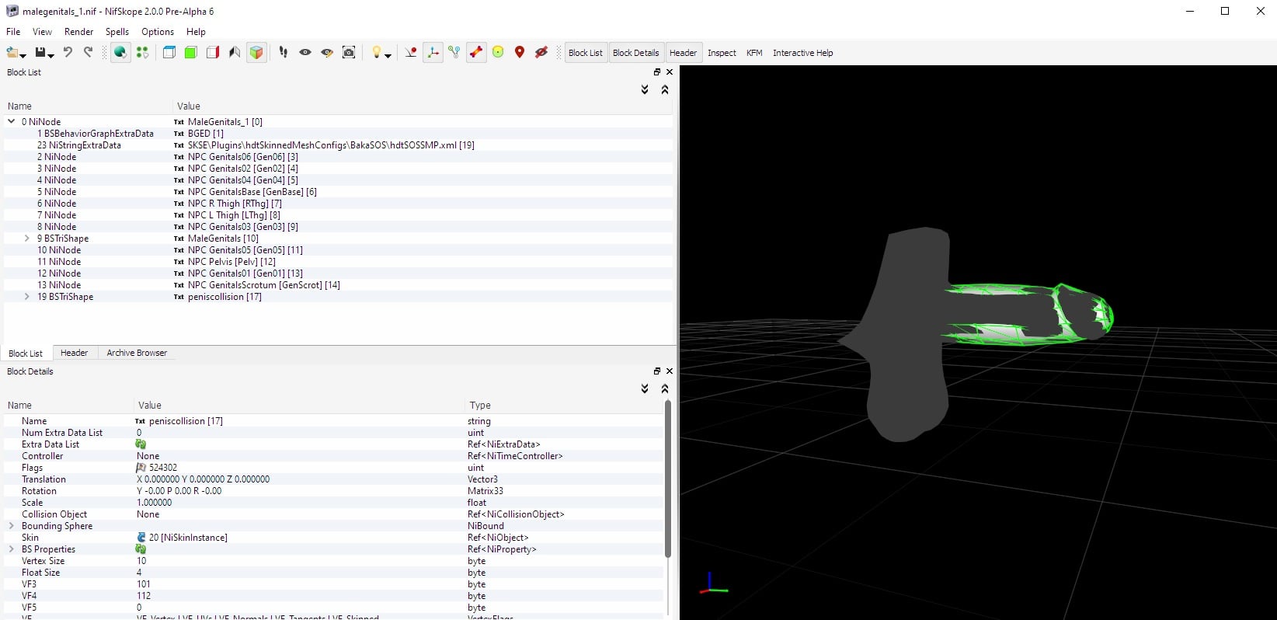
Task: Select the green front view cube
Action: (190, 52)
